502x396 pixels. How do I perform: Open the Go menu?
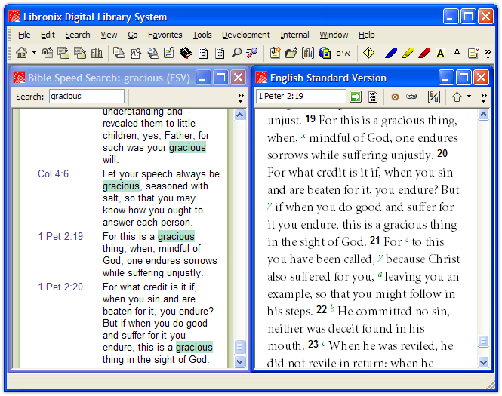click(133, 35)
